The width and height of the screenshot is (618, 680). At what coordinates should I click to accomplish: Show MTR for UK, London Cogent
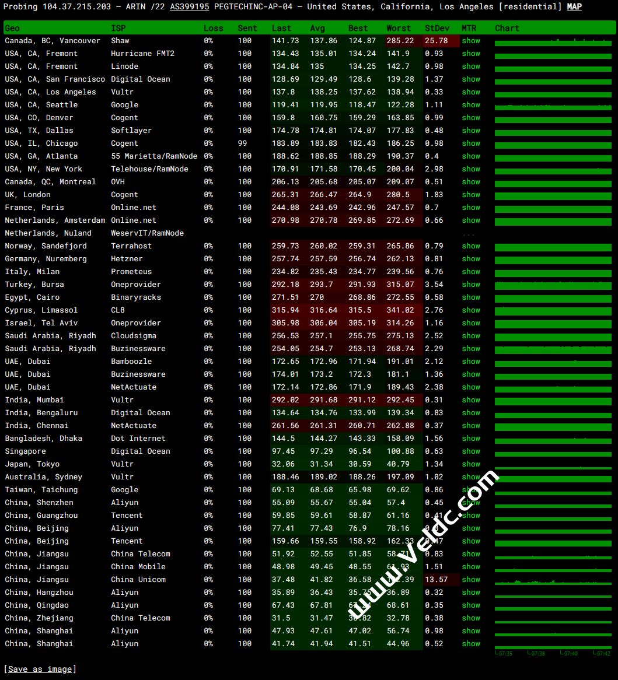coord(471,195)
